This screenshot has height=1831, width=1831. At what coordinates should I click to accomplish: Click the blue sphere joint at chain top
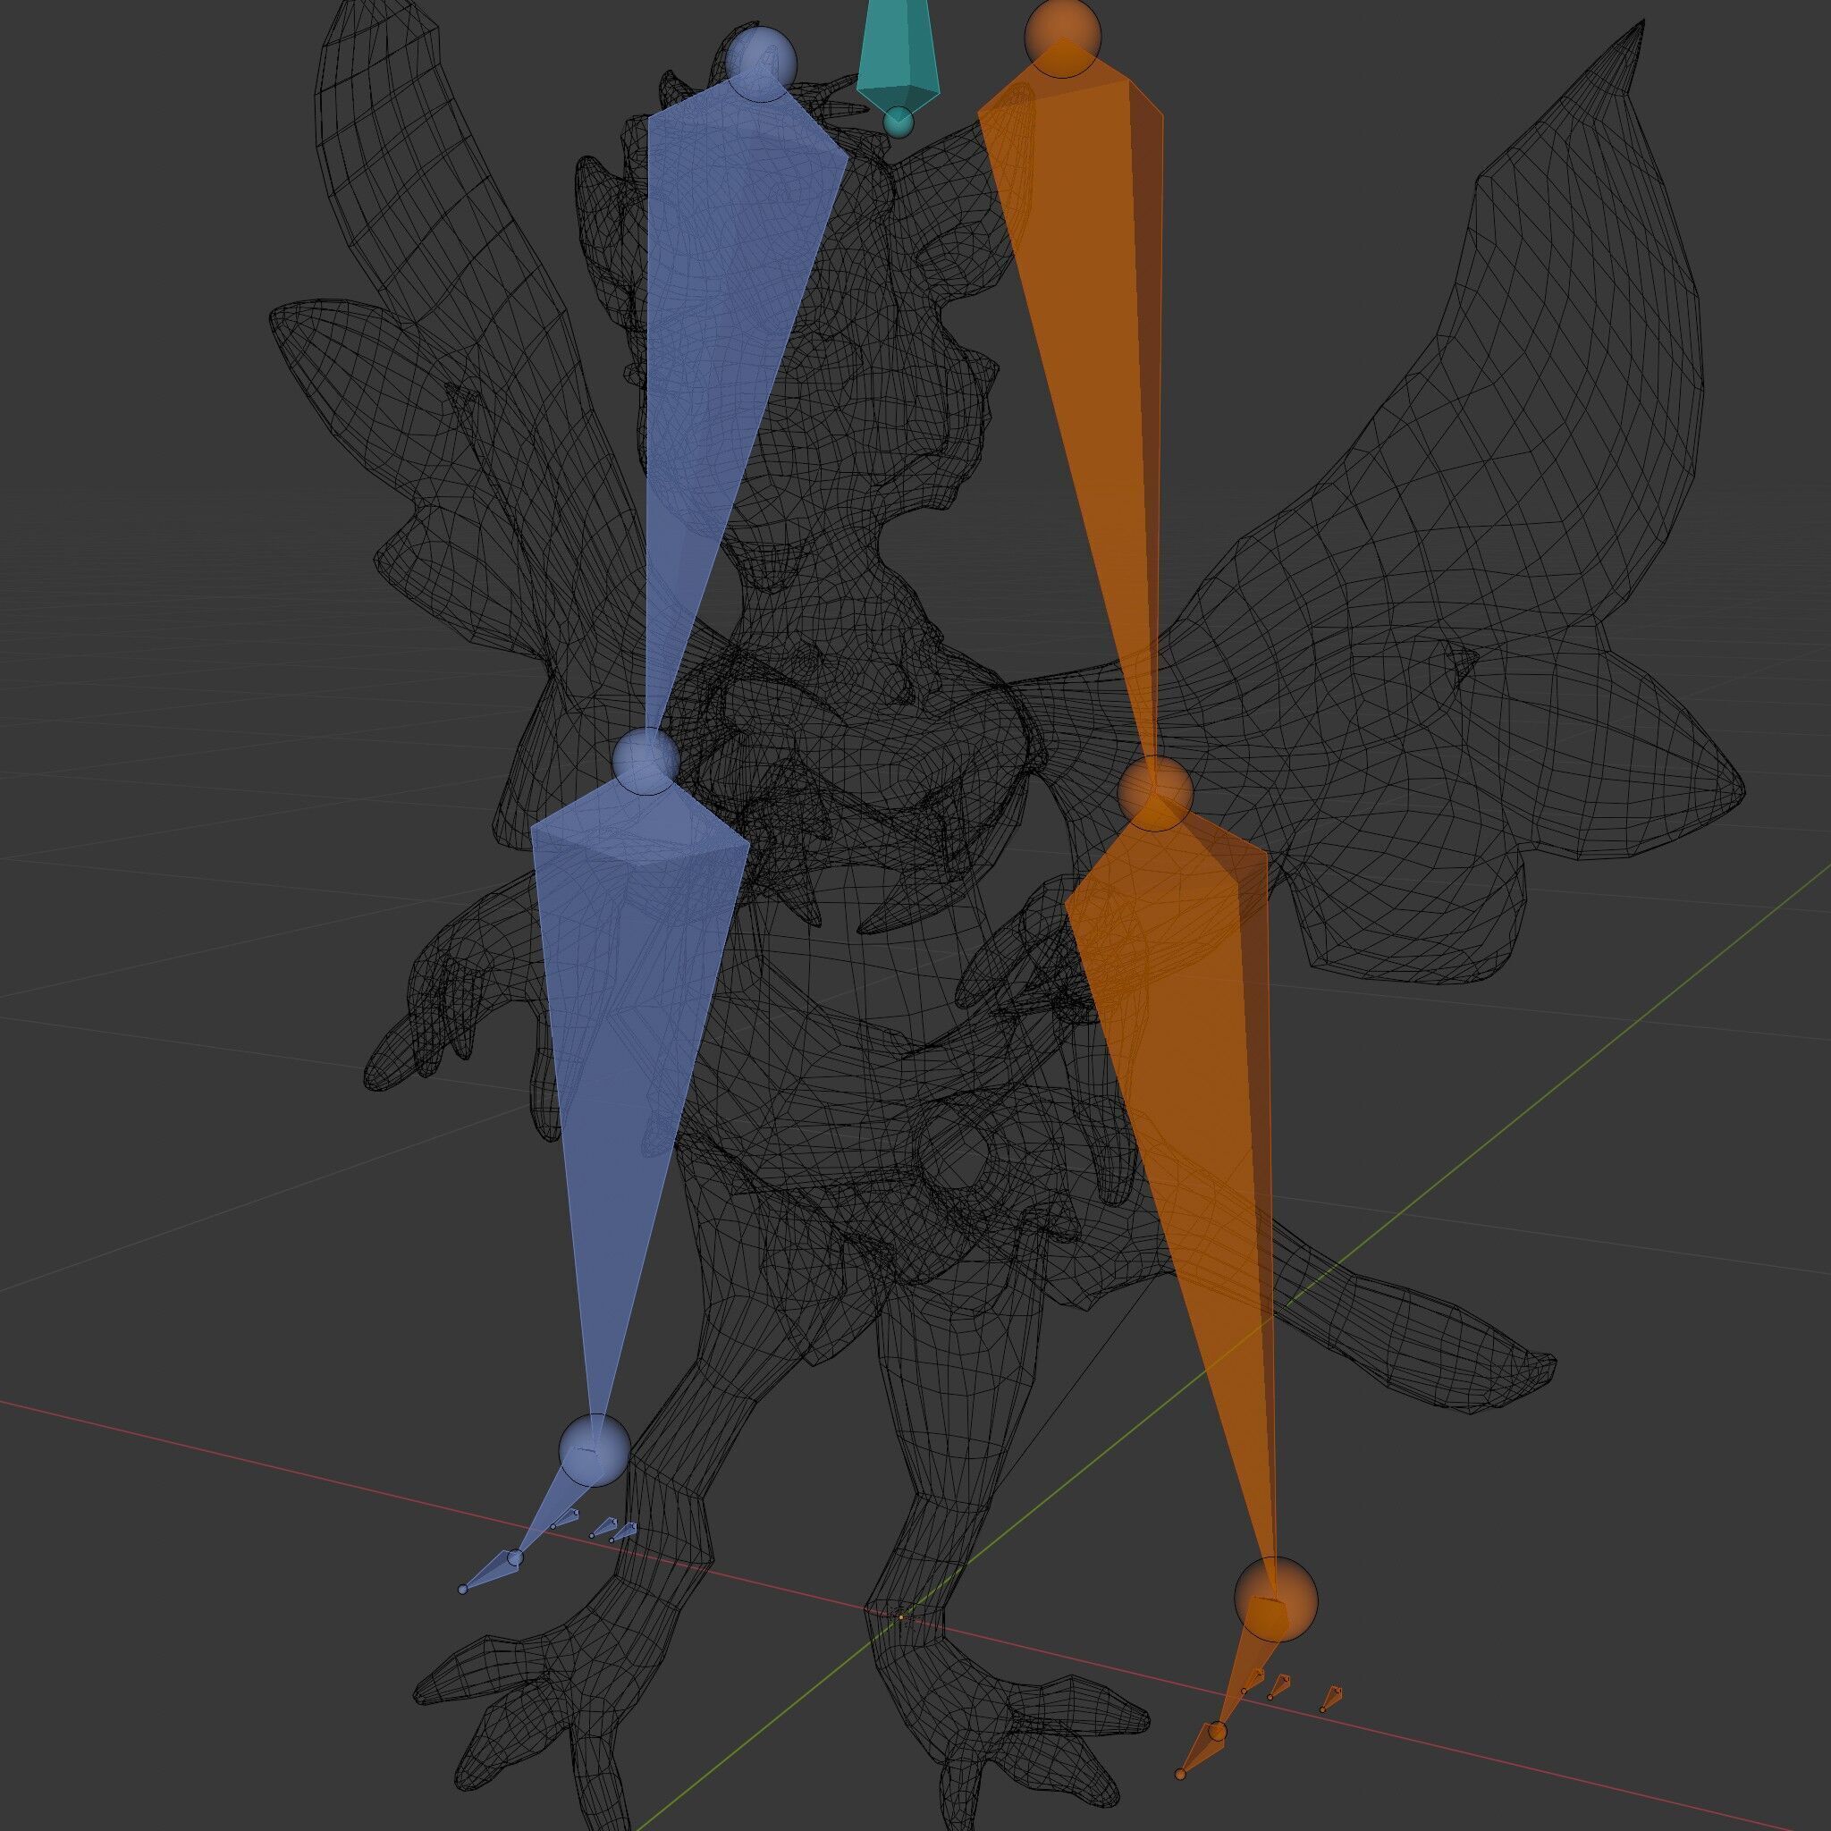click(762, 63)
